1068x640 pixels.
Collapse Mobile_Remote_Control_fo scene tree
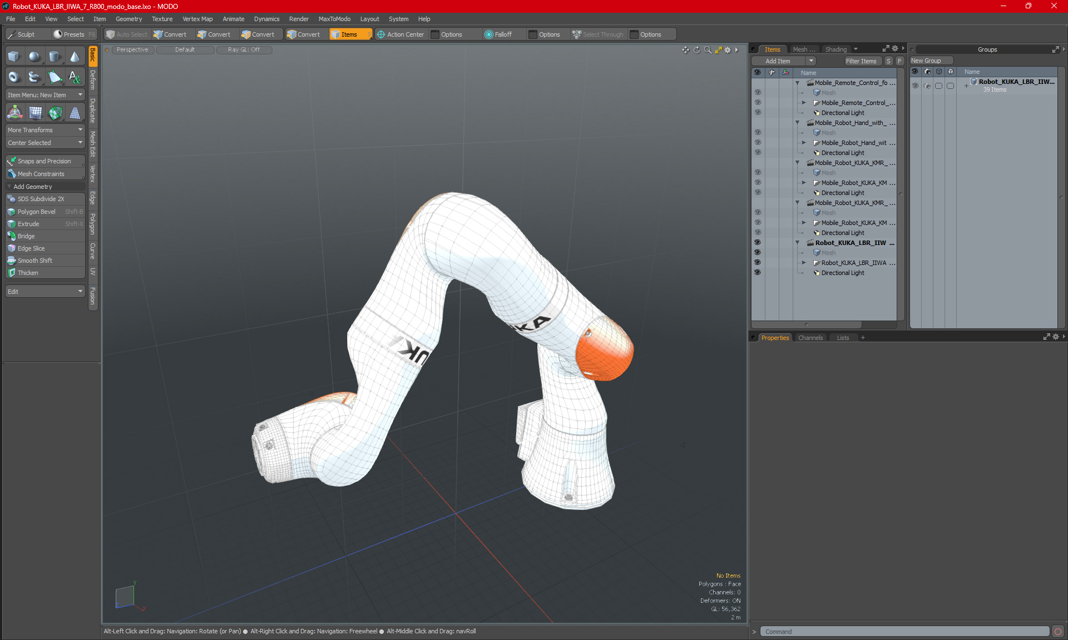(797, 83)
